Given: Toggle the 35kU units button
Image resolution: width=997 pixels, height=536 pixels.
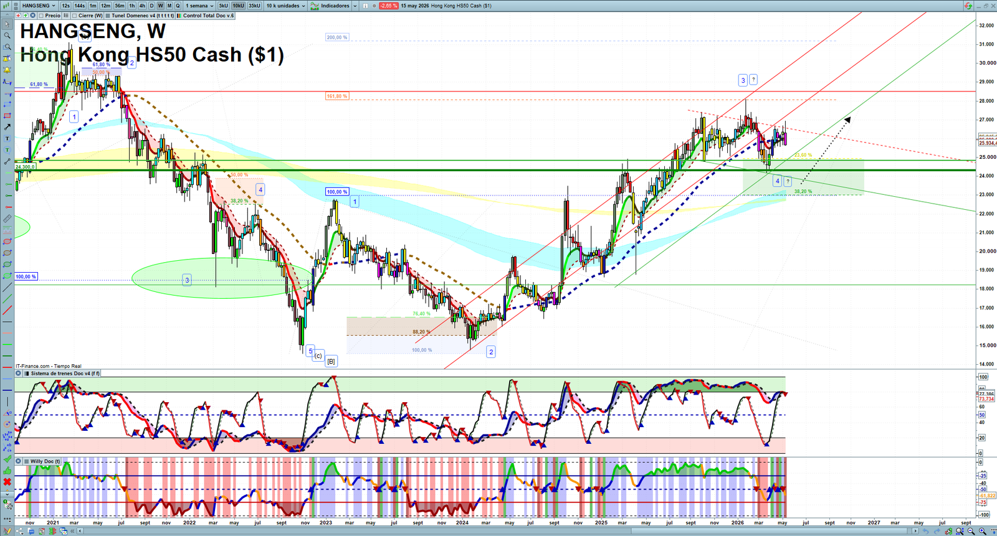Looking at the screenshot, I should click(254, 6).
